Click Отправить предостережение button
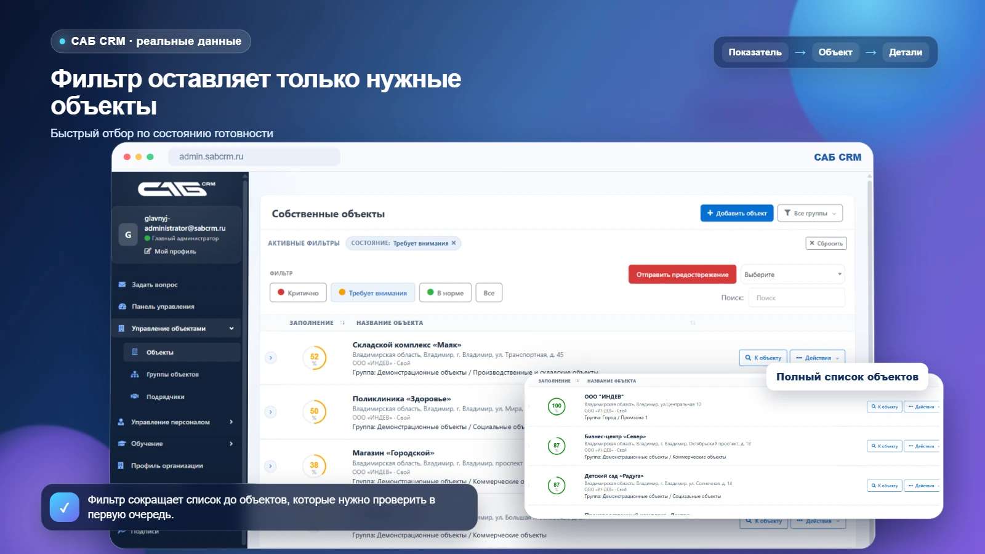985x554 pixels. coord(682,275)
